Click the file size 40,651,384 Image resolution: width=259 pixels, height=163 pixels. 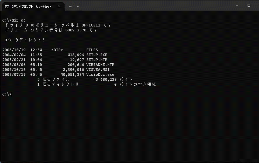72,74
